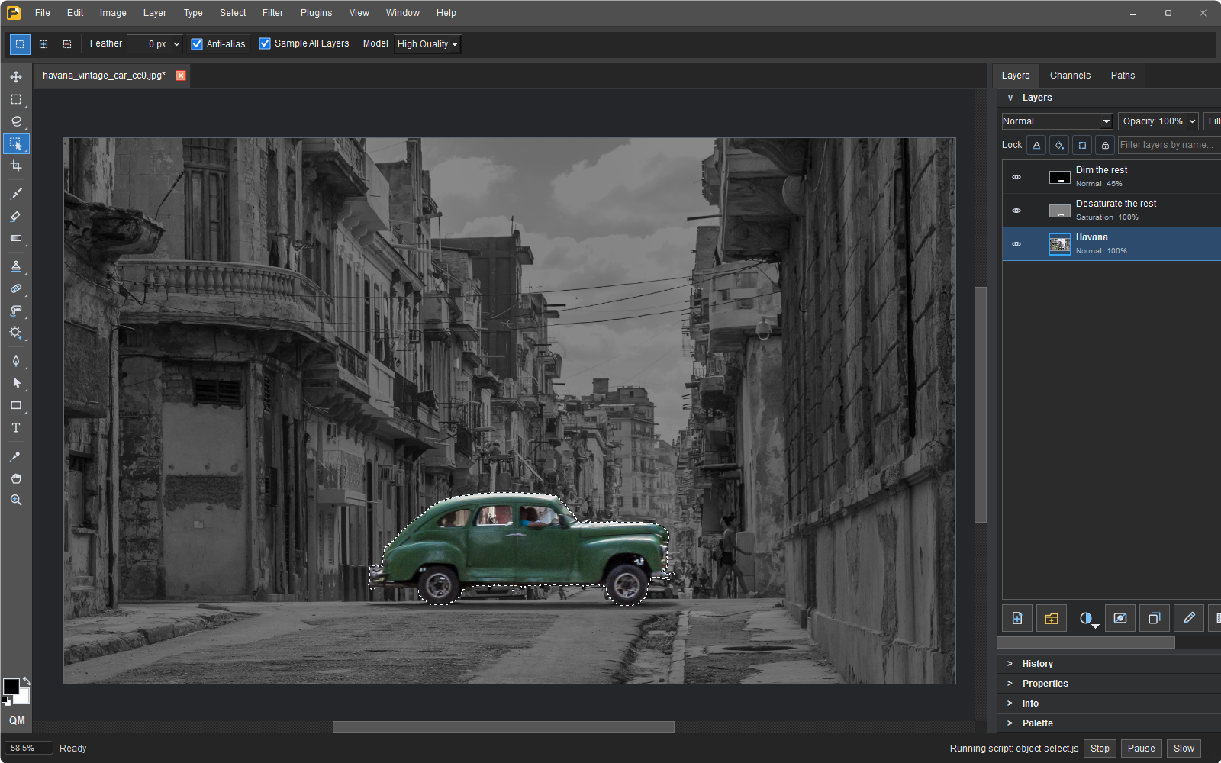Open the Normal blend mode dropdown
This screenshot has height=763, width=1221.
click(1057, 121)
